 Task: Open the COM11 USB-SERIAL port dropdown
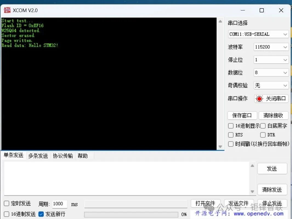point(258,34)
